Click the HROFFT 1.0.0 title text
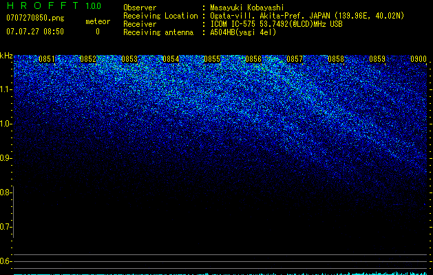 pyautogui.click(x=54, y=5)
